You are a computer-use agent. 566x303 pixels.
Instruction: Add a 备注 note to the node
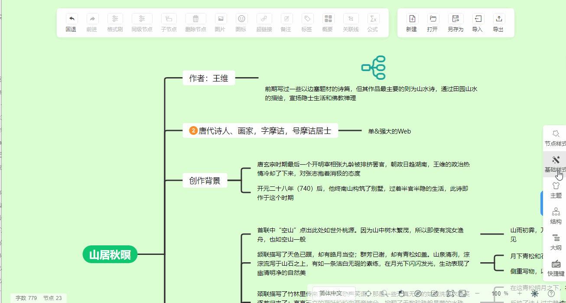tap(286, 23)
